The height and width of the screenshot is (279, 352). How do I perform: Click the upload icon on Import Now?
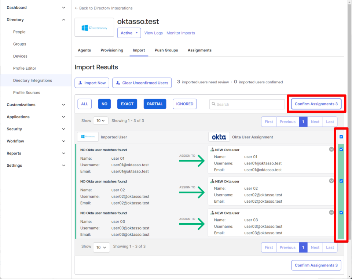pyautogui.click(x=80, y=83)
